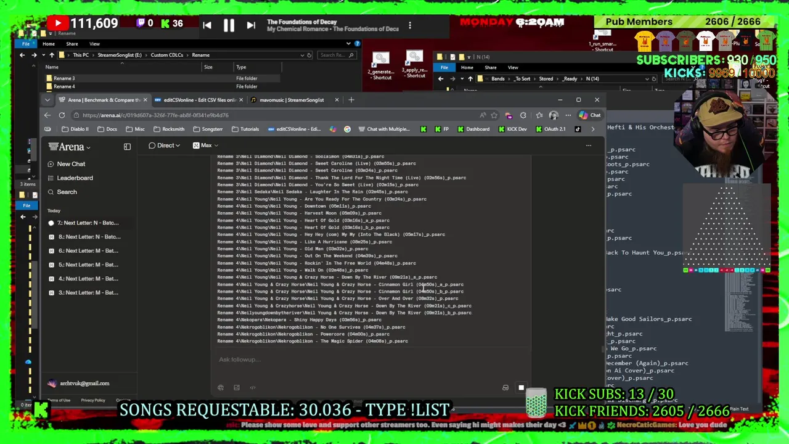
Task: Click the image attach icon in composer
Action: (x=237, y=388)
